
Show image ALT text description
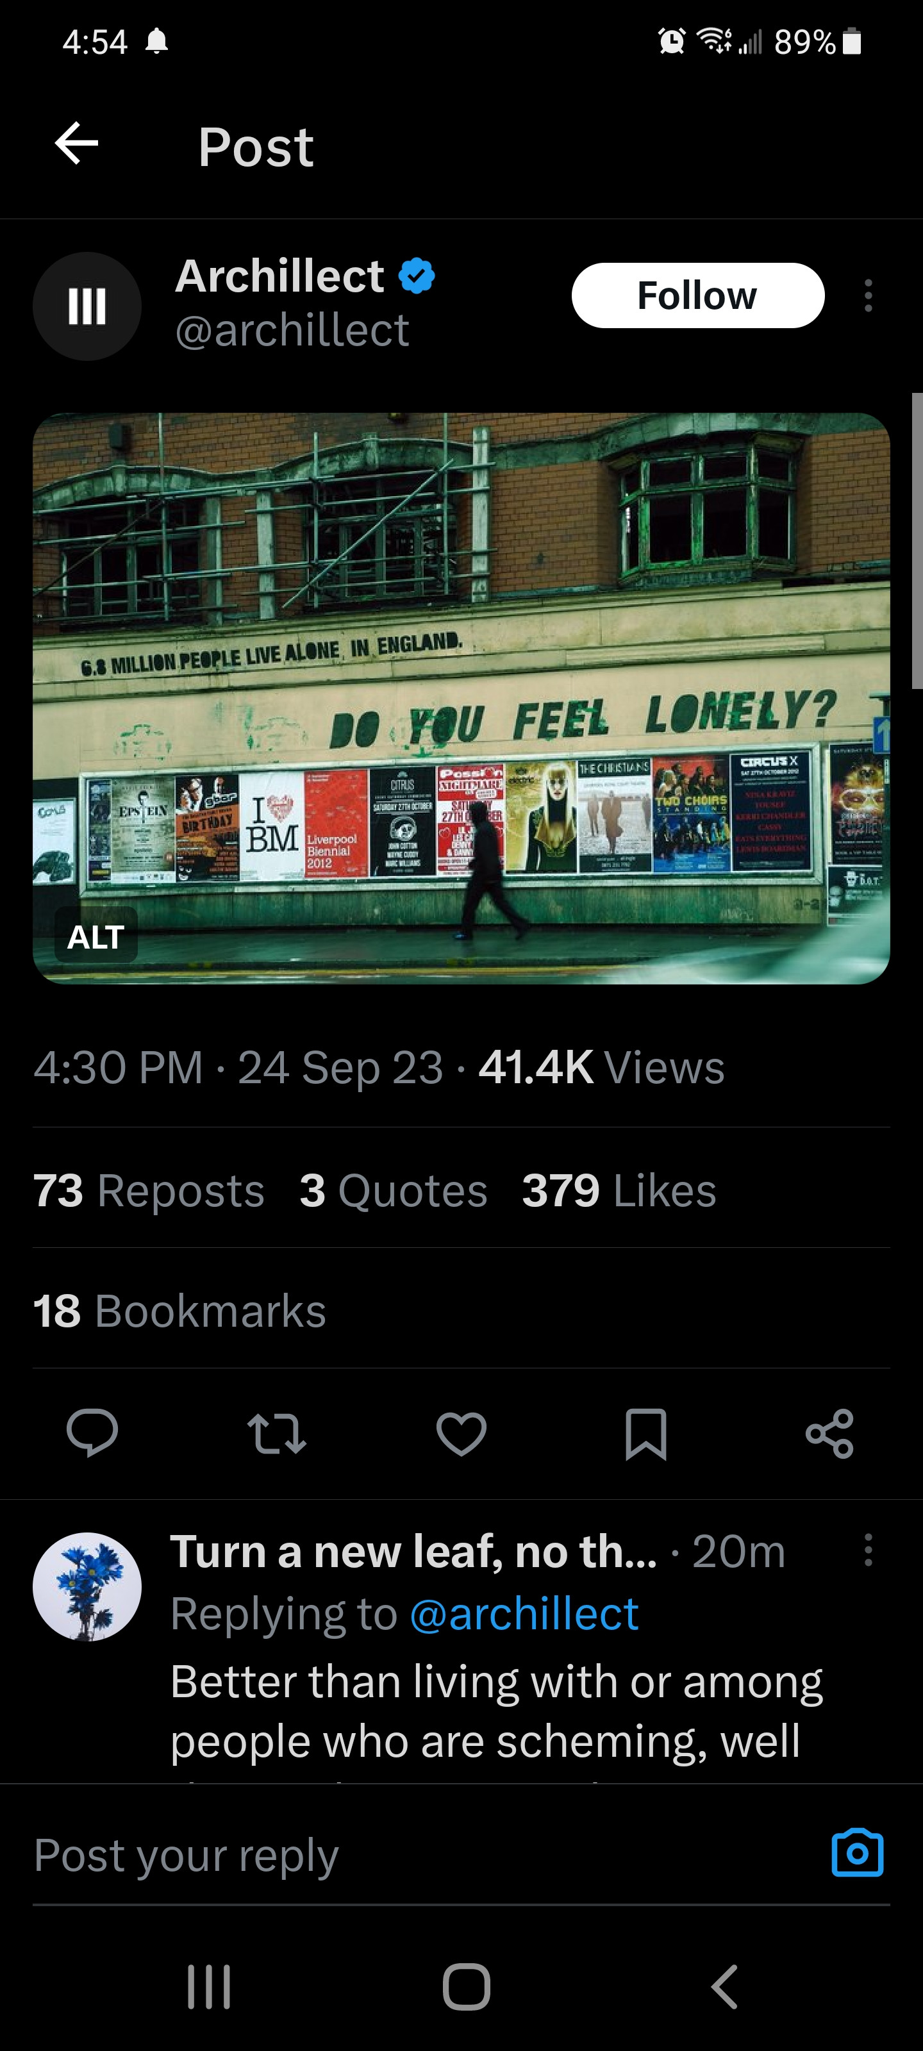96,936
